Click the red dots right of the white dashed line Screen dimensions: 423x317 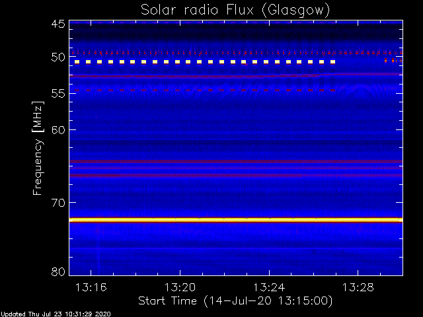389,61
